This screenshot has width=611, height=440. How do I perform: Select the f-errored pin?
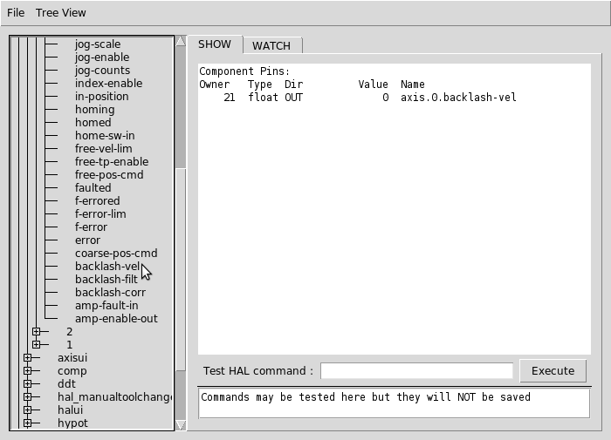point(98,201)
